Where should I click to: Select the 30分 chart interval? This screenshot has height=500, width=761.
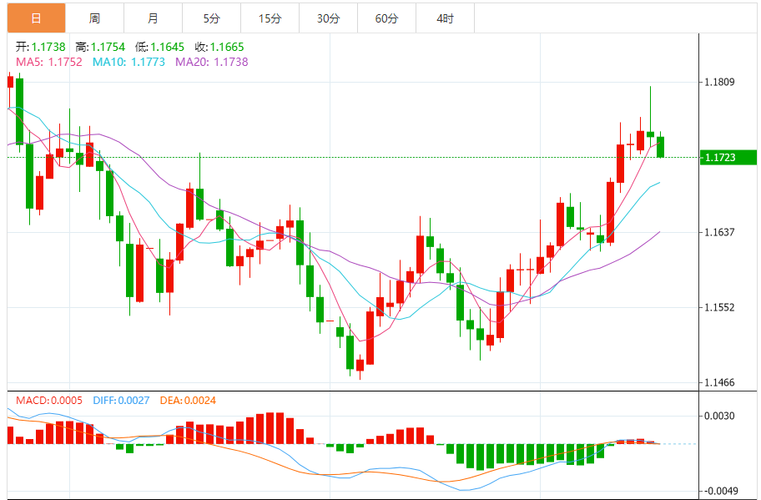click(x=328, y=18)
